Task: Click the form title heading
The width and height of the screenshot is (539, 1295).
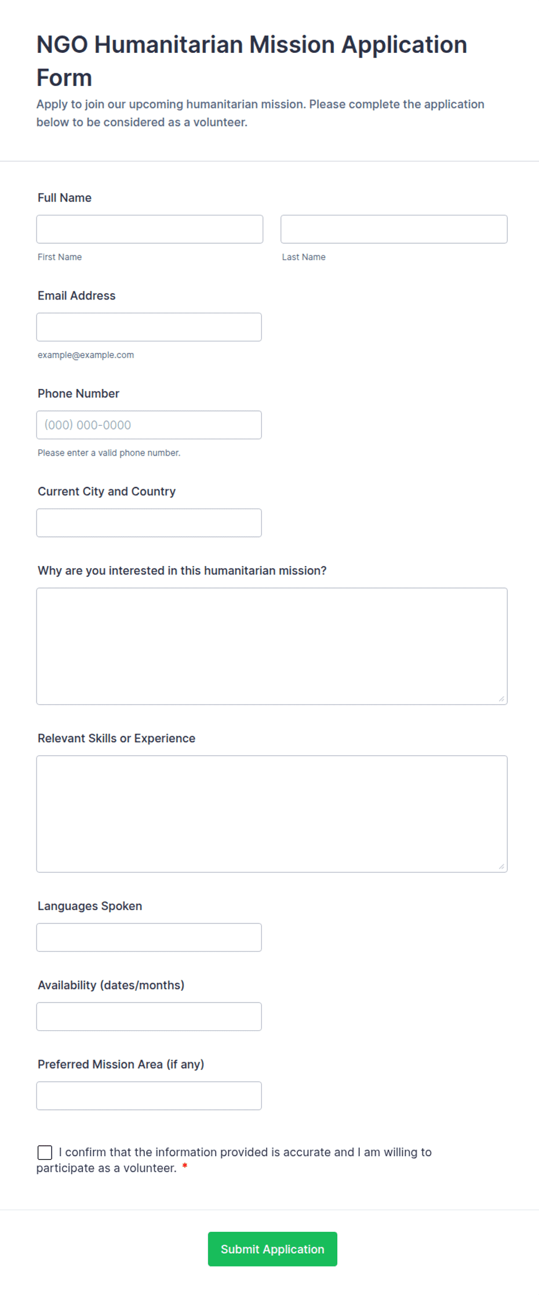Action: (x=252, y=61)
